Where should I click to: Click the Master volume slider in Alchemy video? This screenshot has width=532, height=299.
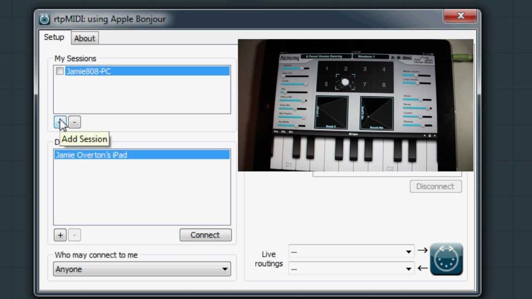coord(417,75)
